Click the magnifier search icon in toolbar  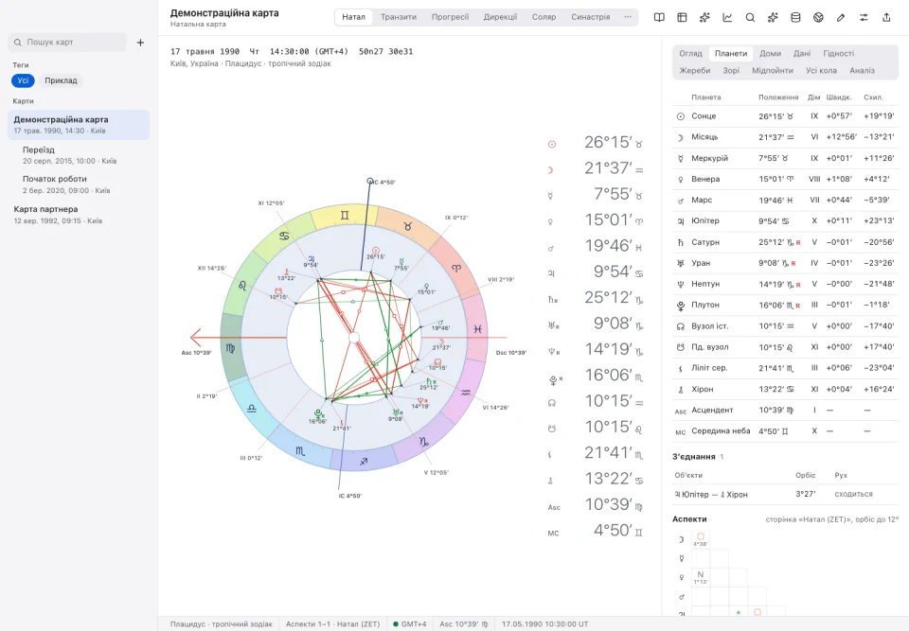point(750,17)
